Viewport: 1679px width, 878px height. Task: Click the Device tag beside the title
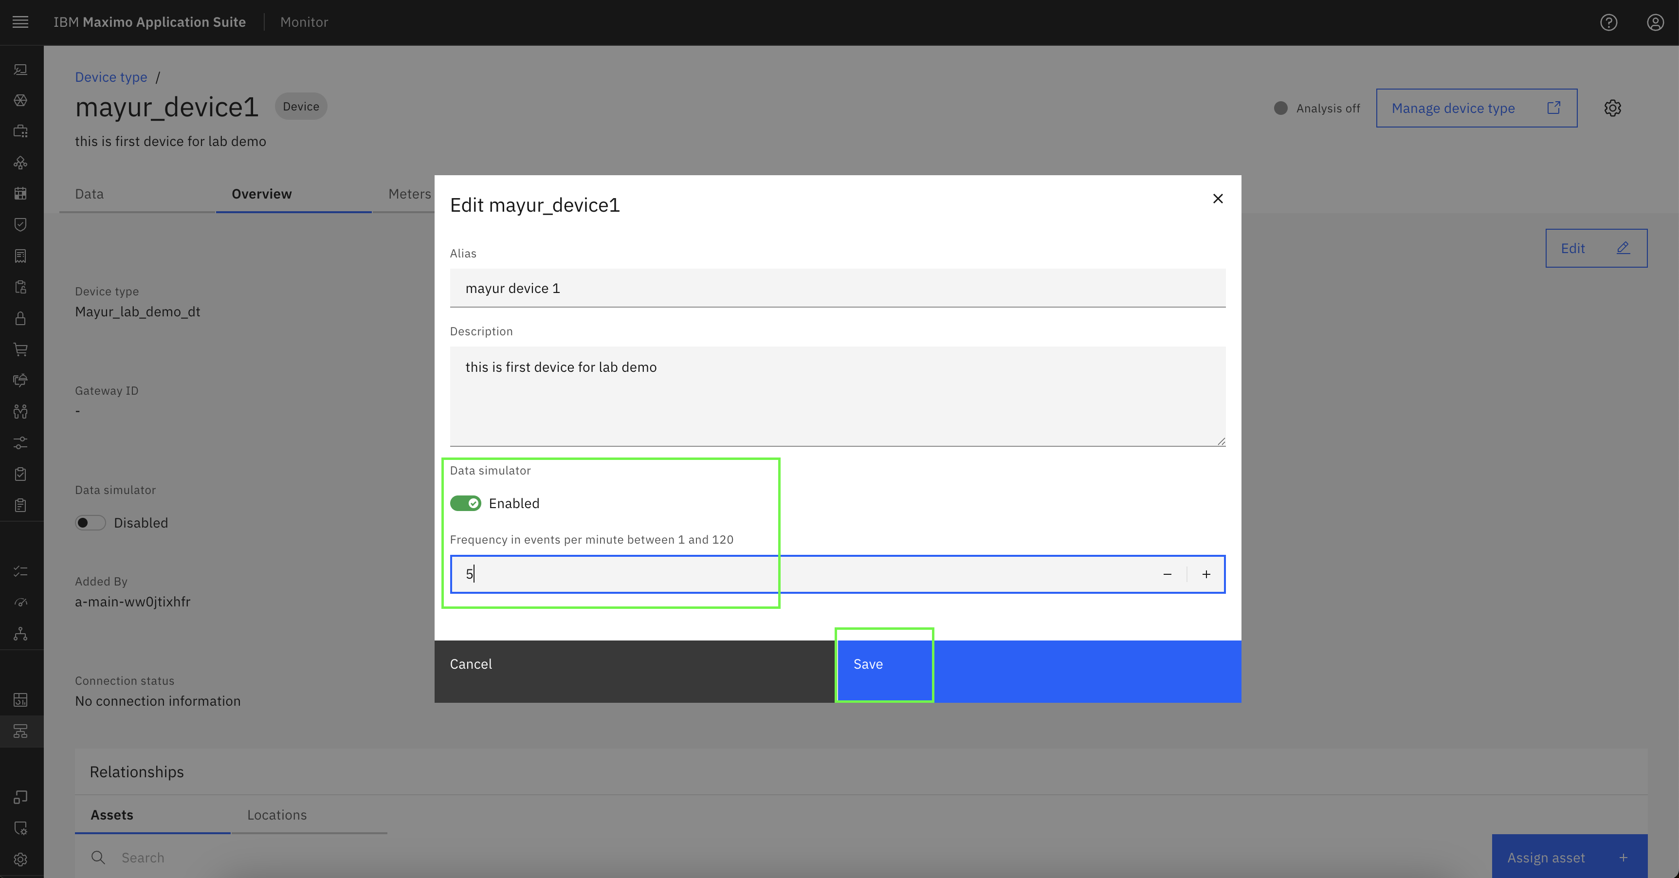(x=301, y=106)
